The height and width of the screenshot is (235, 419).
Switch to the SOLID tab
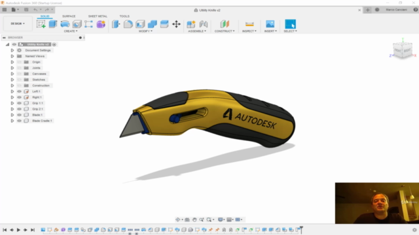45,16
